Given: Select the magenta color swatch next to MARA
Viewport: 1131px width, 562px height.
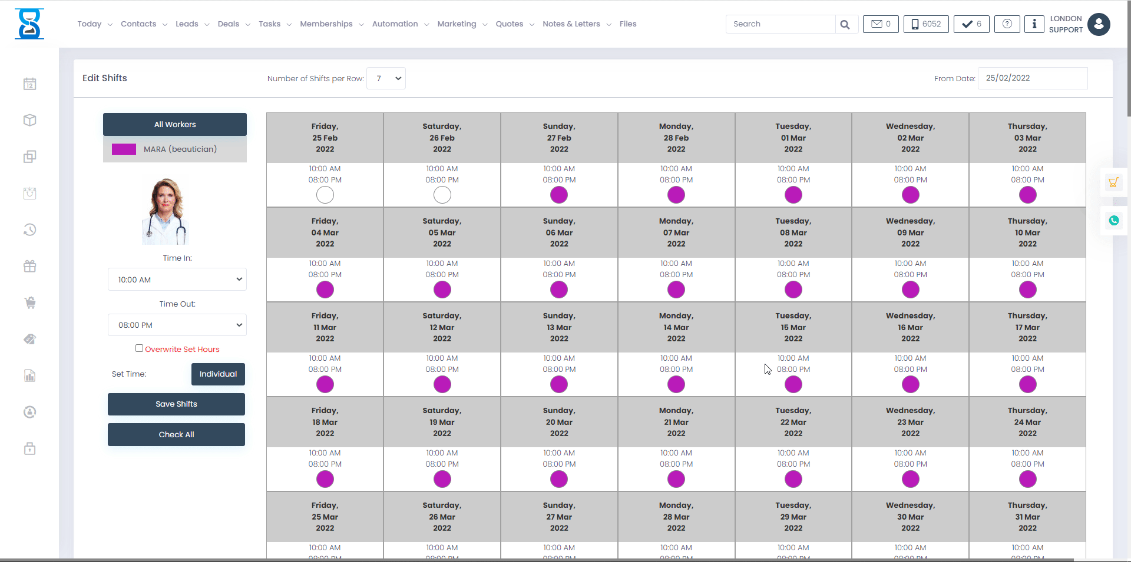Looking at the screenshot, I should pyautogui.click(x=124, y=149).
